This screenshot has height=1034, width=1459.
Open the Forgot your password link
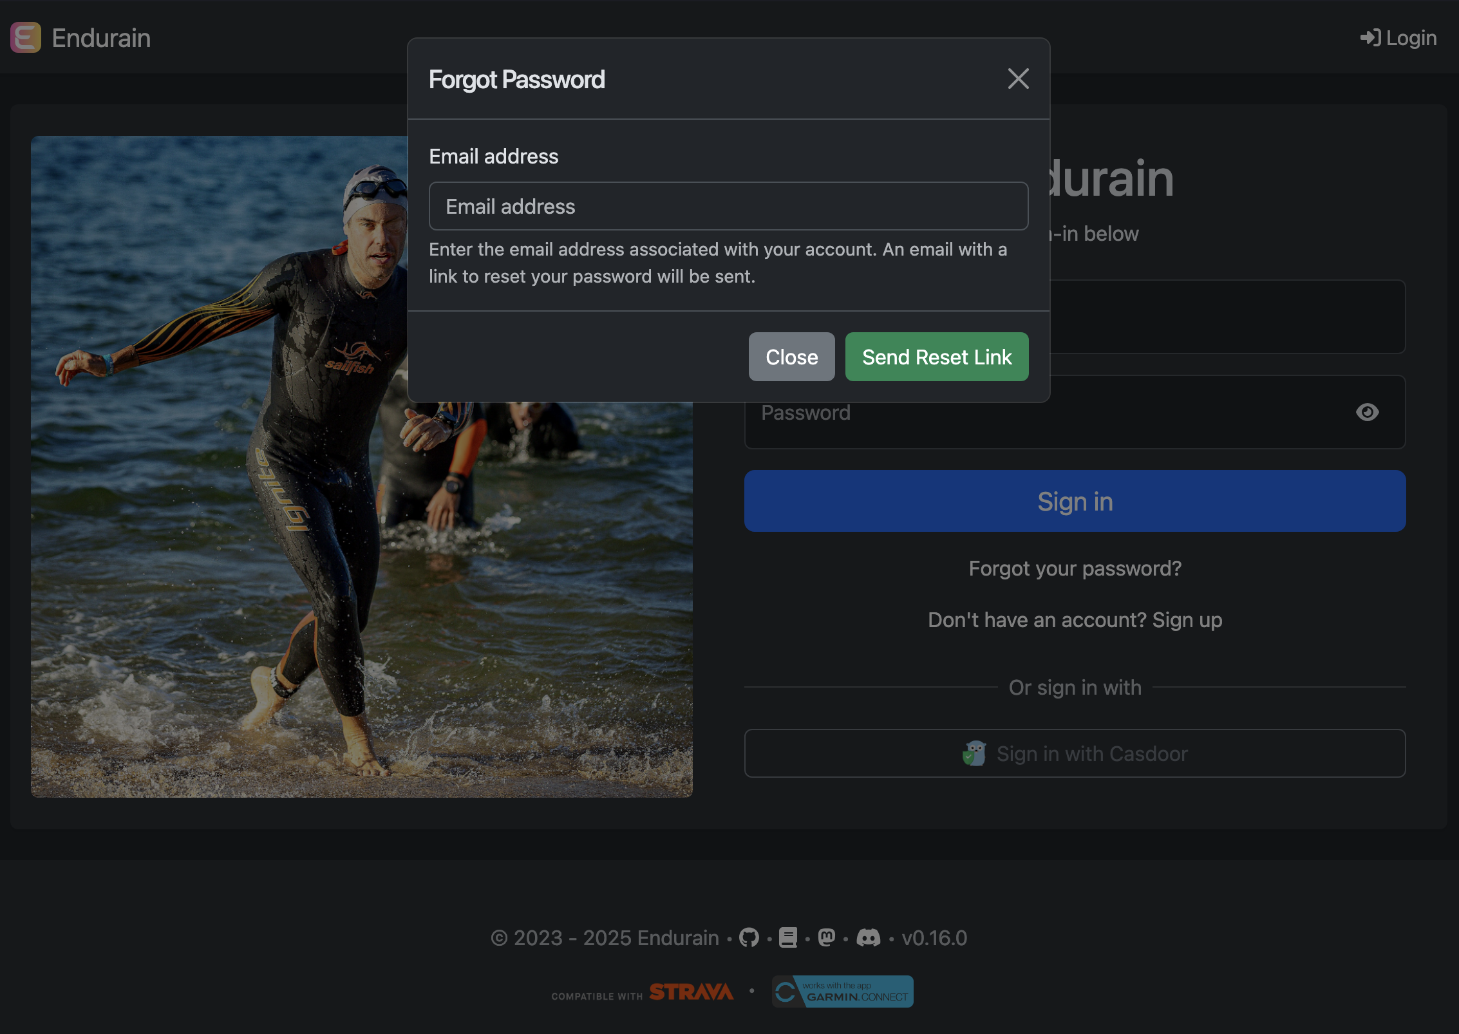point(1075,569)
